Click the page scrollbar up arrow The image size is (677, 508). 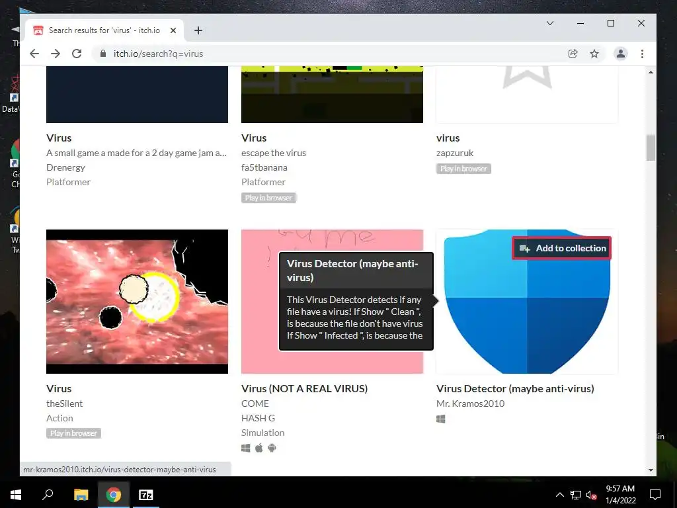point(651,72)
